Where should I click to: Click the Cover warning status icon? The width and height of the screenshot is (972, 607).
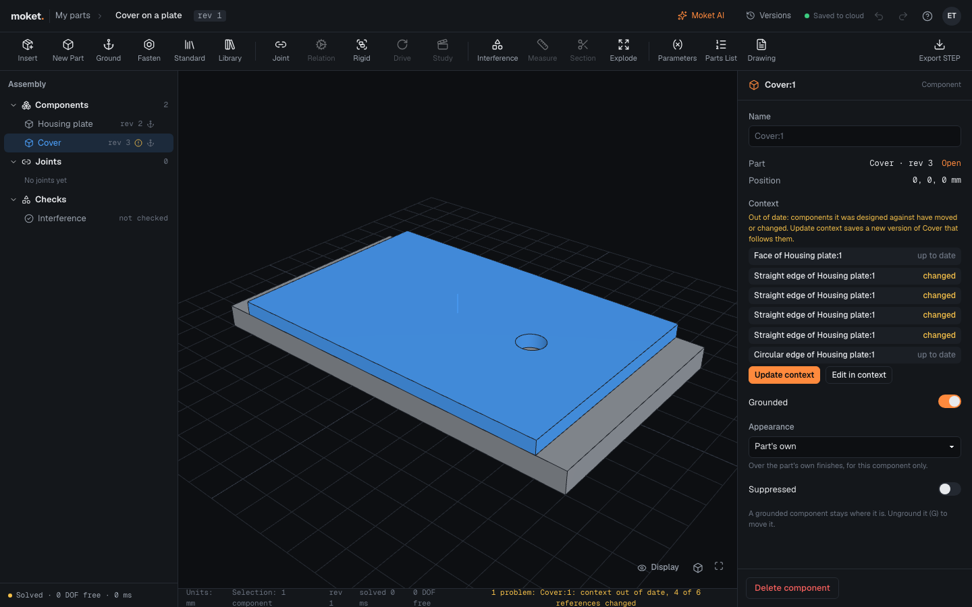138,143
